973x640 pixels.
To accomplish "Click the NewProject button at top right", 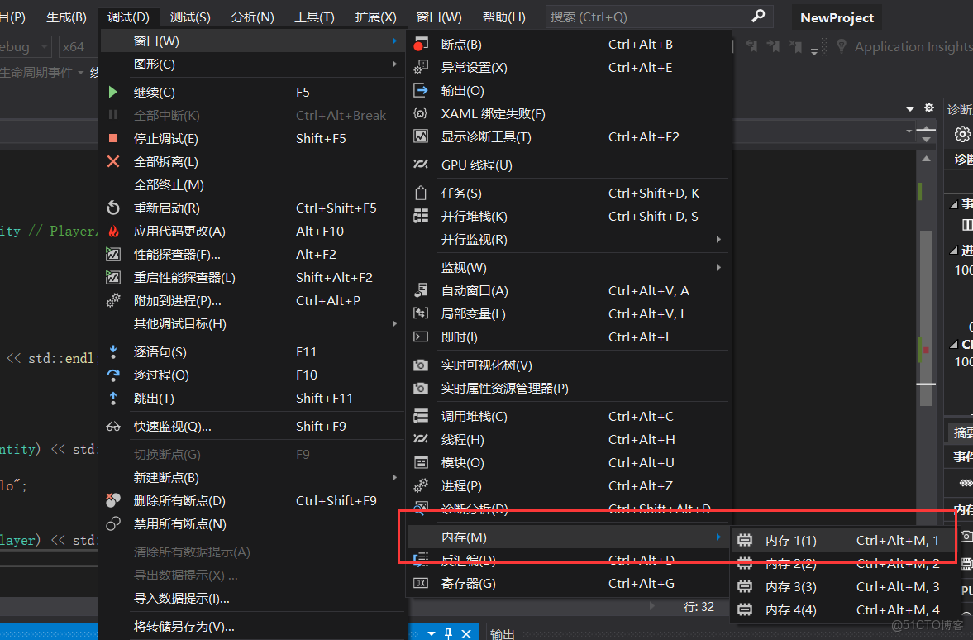I will click(837, 17).
